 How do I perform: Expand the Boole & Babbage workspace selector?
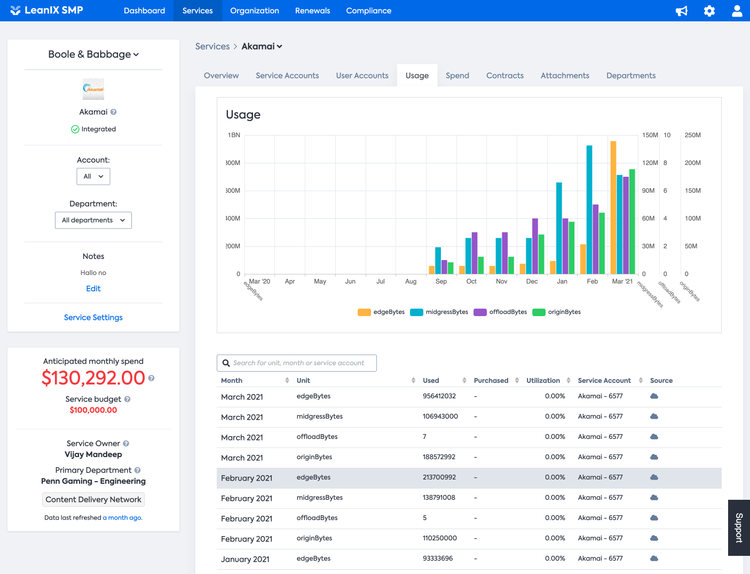93,54
